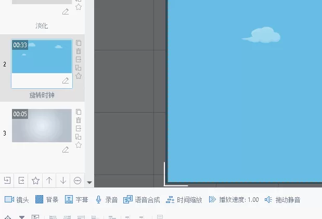Favorite scene 3 with its star icon
Viewport: 322px width, 219px height.
click(79, 145)
